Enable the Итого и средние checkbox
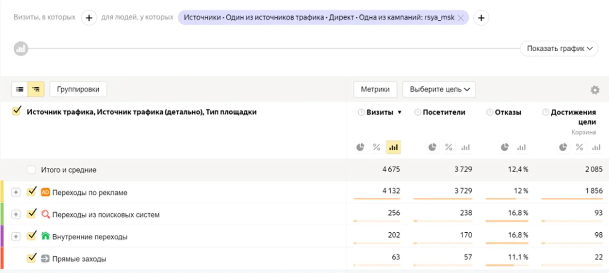Screen dimensions: 609x273 tap(31, 170)
